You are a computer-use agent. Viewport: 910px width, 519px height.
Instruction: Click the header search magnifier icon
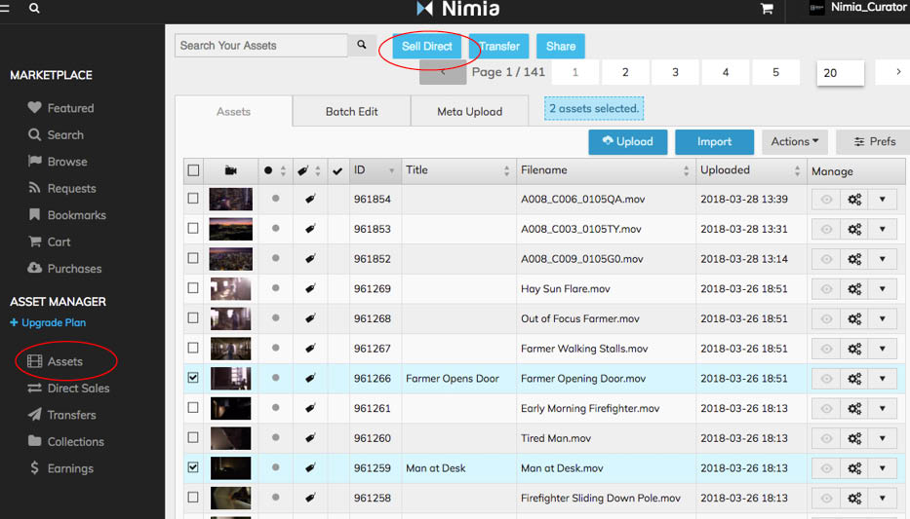click(x=34, y=8)
